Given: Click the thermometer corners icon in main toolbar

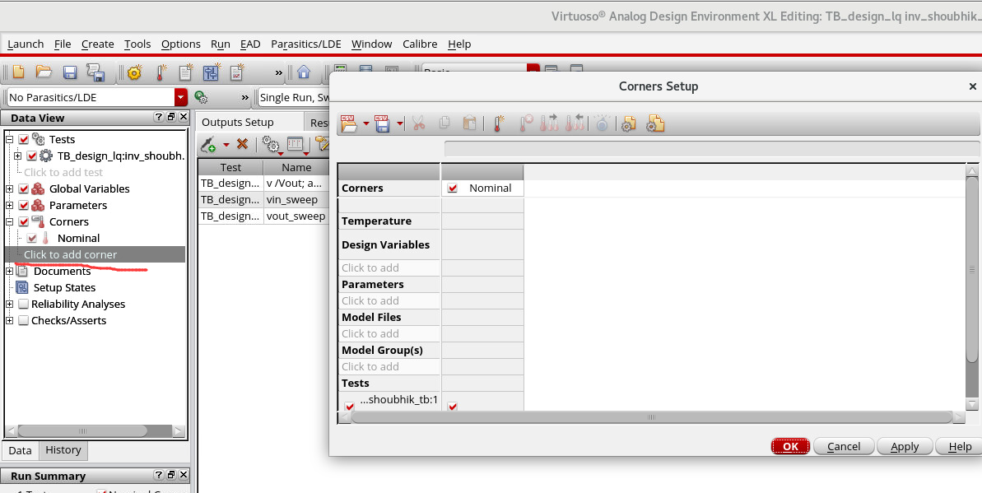Looking at the screenshot, I should coord(161,72).
